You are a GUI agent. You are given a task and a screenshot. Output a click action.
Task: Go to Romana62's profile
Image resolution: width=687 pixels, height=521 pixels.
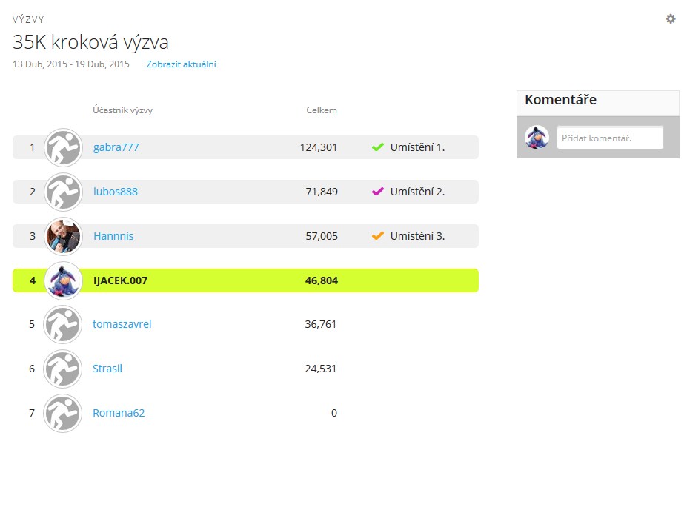coord(119,413)
